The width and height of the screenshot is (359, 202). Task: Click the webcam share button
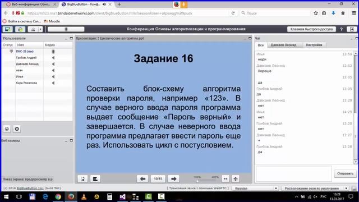[33, 29]
